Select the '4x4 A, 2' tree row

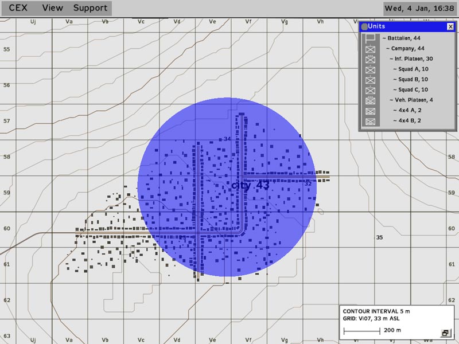[x=407, y=110]
